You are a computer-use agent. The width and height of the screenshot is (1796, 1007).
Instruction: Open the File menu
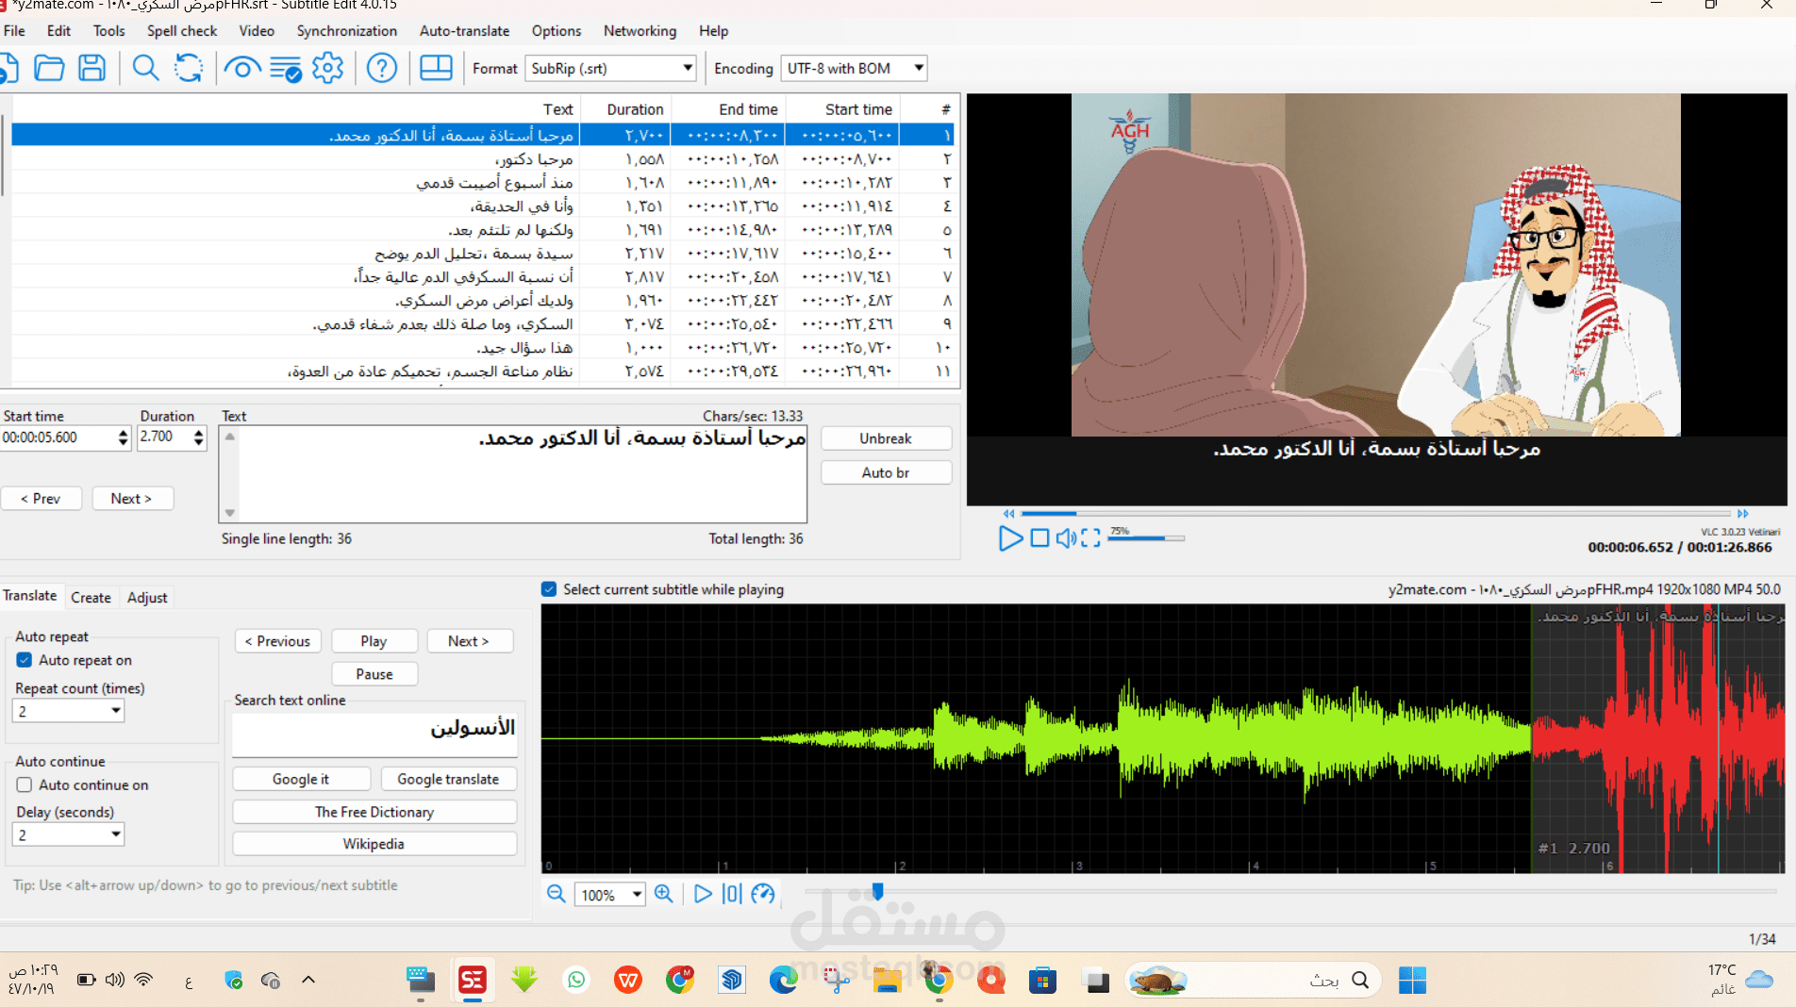[x=14, y=30]
